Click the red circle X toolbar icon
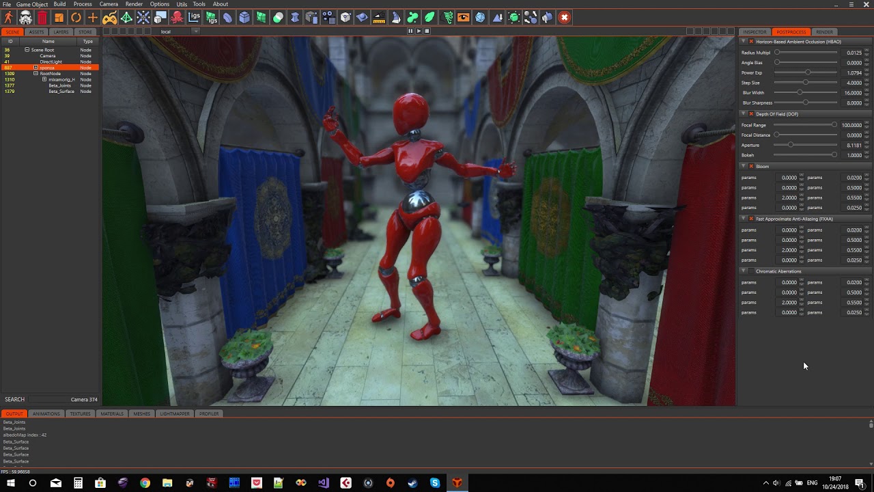Screen dimensions: 874x492 click(x=564, y=17)
